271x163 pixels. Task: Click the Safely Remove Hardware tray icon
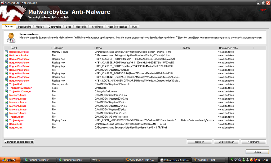tap(232, 160)
